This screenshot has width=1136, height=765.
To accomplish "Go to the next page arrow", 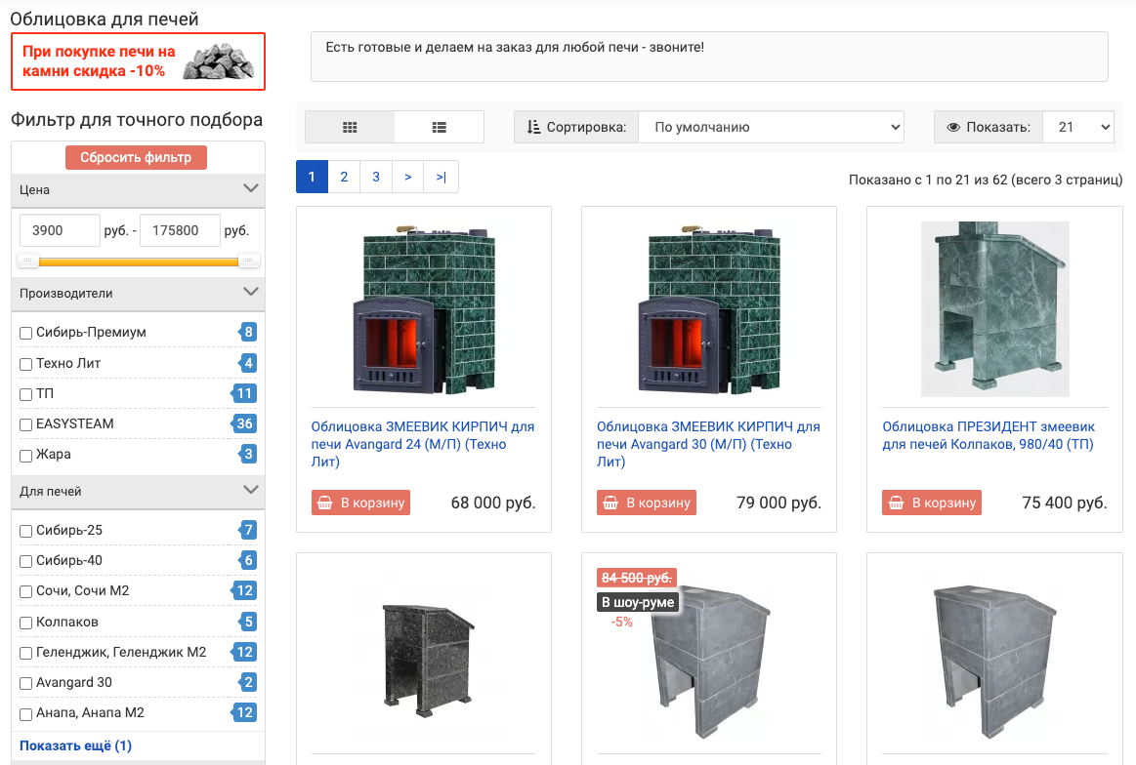I will 407,177.
